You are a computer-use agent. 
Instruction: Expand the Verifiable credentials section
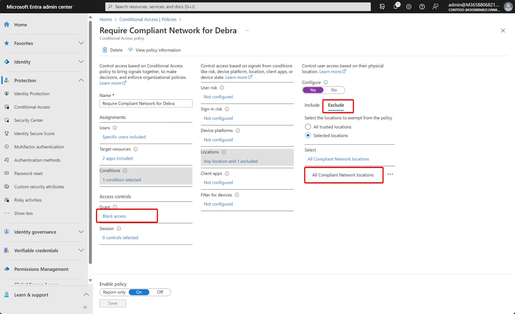(81, 250)
